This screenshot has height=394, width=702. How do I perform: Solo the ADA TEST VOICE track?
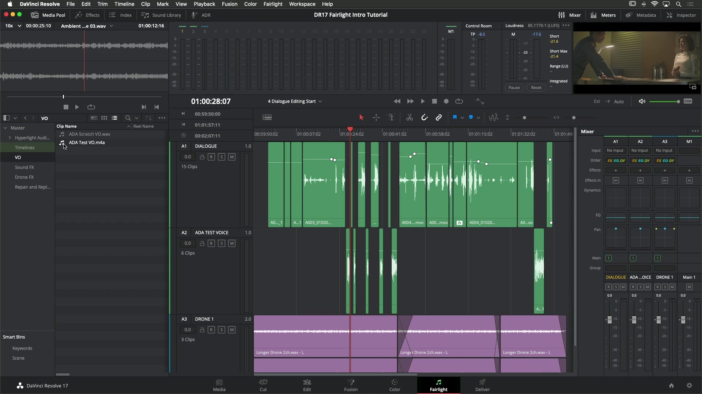click(222, 243)
